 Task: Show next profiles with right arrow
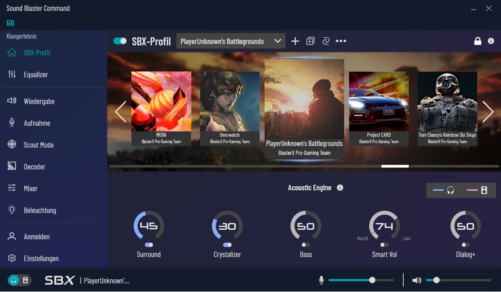(x=488, y=112)
